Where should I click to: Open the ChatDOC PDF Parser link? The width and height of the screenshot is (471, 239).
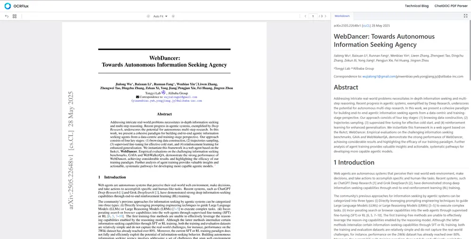pyautogui.click(x=450, y=6)
